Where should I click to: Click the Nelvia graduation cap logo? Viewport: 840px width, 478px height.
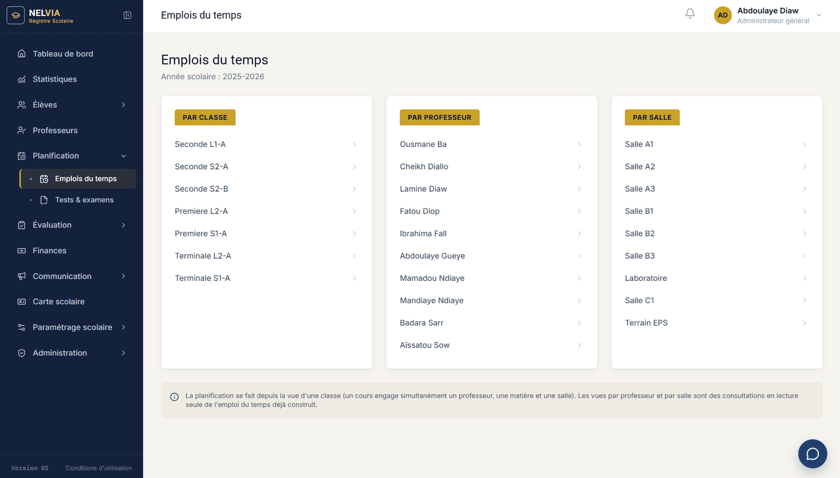coord(16,16)
